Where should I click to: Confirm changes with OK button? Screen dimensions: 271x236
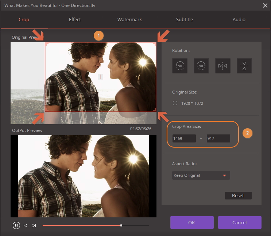[x=192, y=222]
